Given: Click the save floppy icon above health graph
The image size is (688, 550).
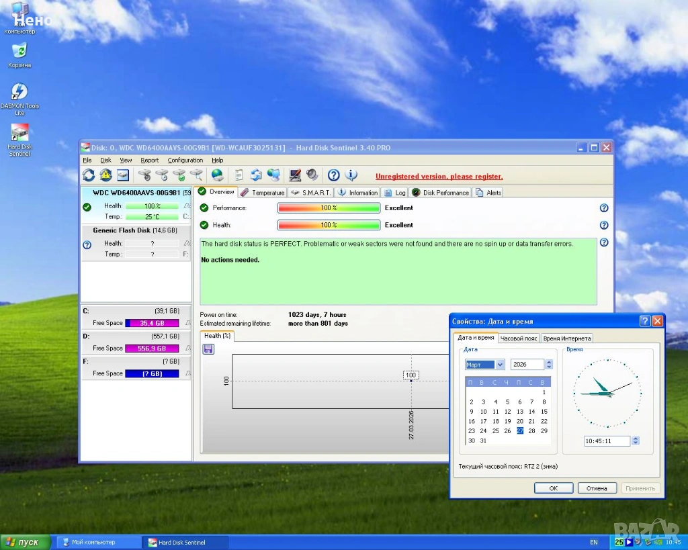Looking at the screenshot, I should 208,349.
